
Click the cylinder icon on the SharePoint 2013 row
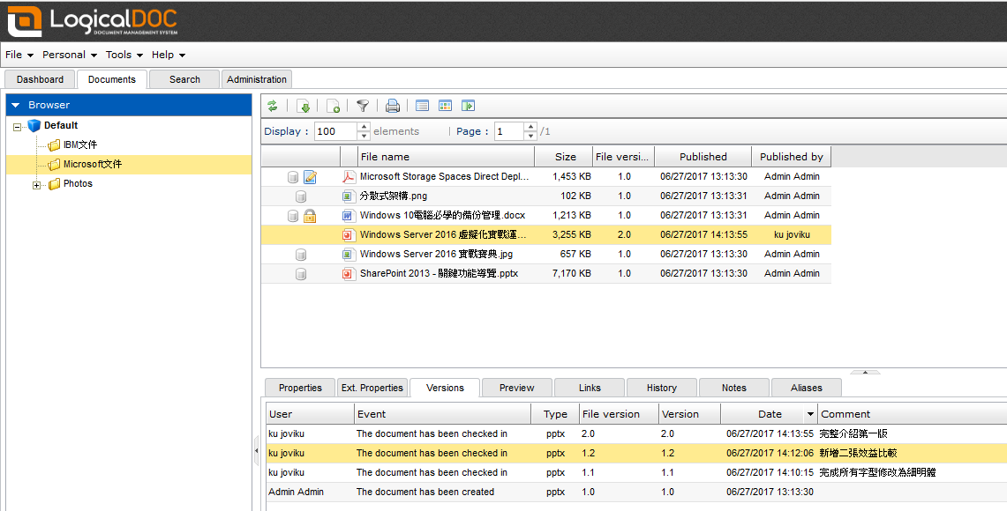pos(301,274)
